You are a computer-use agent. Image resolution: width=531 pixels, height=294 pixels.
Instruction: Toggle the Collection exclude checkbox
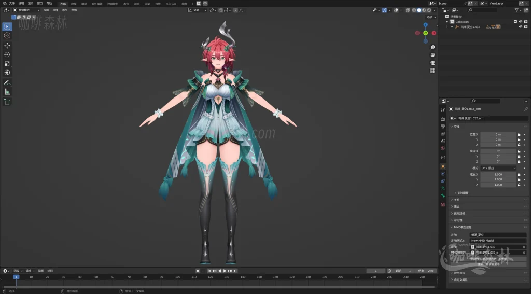[515, 22]
